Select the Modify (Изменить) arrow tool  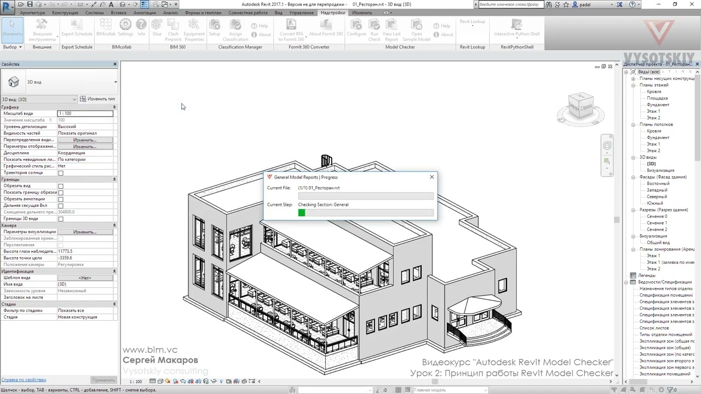pyautogui.click(x=12, y=28)
